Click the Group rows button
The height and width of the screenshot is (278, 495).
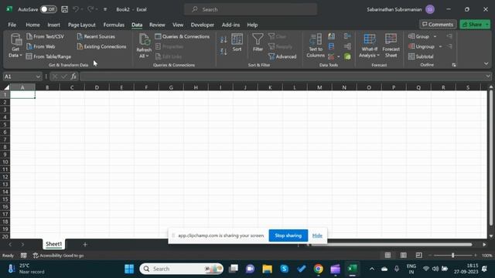(419, 36)
